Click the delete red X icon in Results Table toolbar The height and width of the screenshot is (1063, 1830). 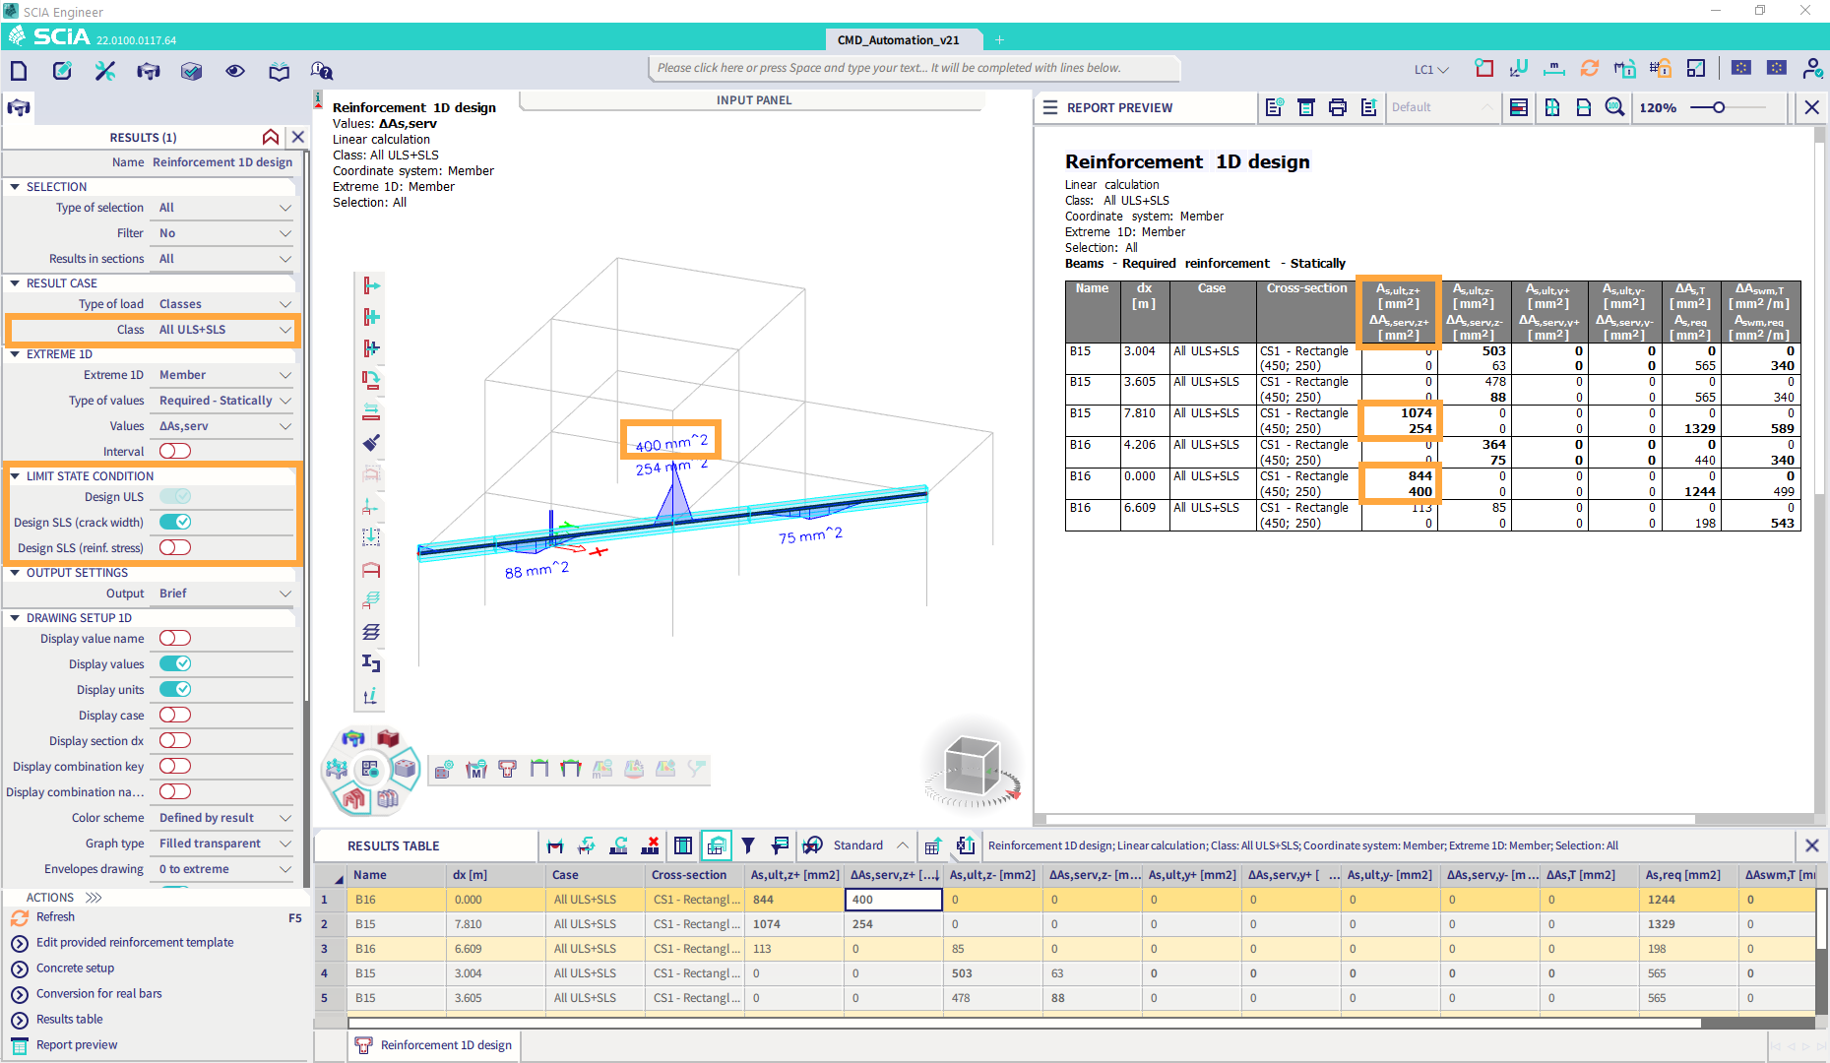click(x=650, y=845)
